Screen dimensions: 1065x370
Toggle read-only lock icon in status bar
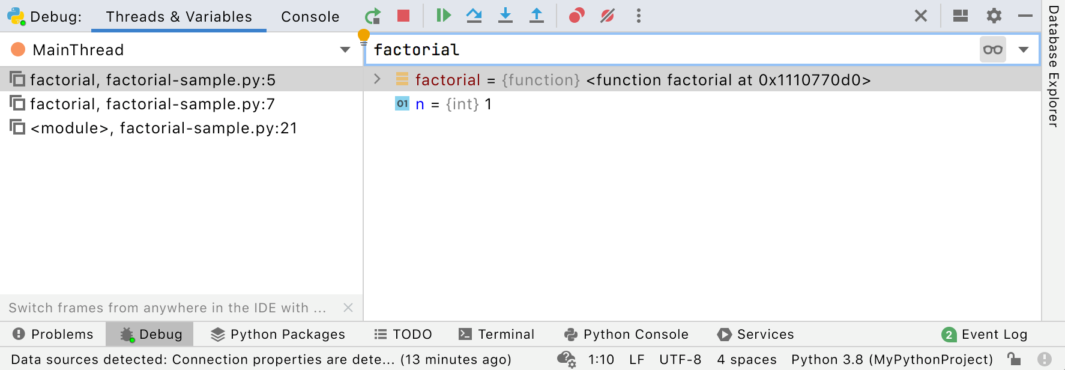pos(1014,359)
